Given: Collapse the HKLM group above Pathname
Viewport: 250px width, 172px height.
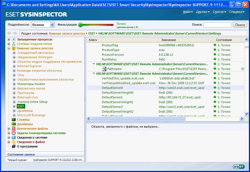Looking at the screenshot, I should click(x=94, y=64).
